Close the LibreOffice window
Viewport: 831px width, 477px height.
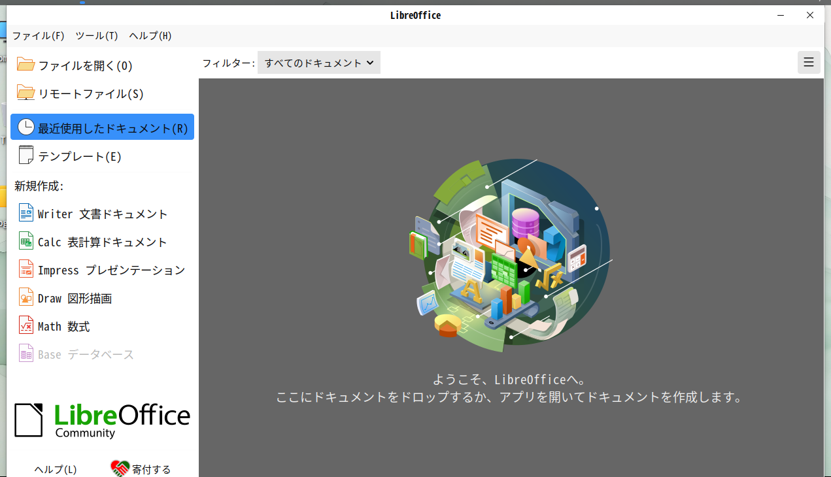pos(810,15)
